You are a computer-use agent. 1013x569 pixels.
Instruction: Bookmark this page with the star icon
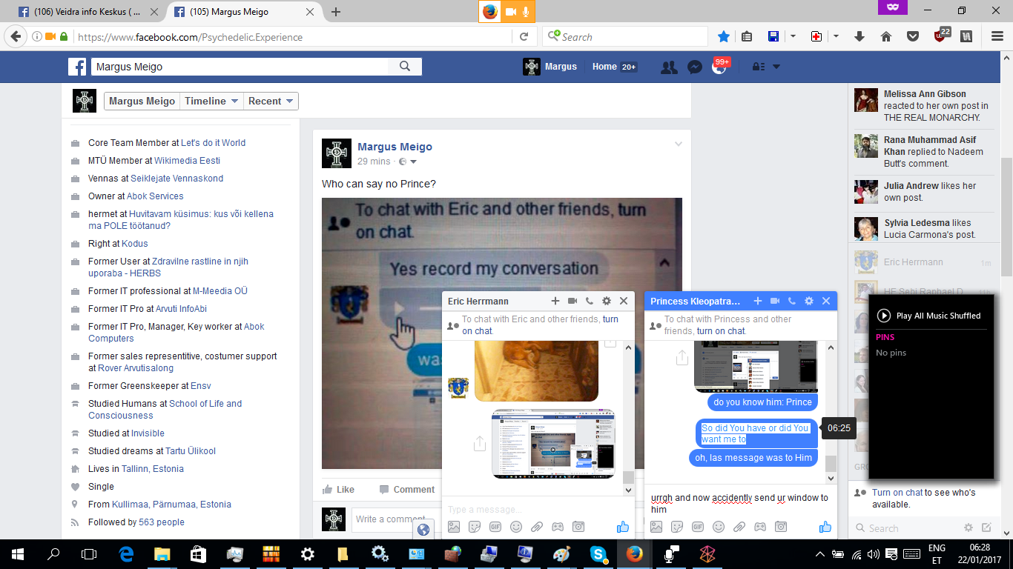724,36
